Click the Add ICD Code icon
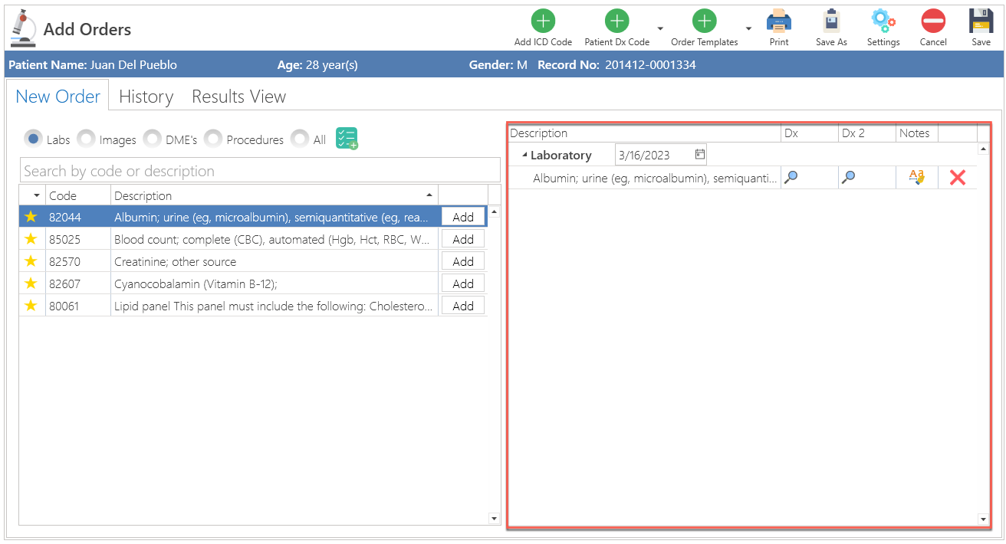 (x=543, y=21)
